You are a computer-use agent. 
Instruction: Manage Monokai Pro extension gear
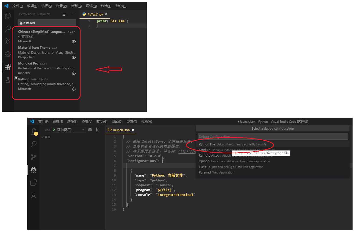[x=74, y=73]
